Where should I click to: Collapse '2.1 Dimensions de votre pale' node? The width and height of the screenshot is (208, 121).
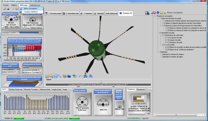[x=161, y=35]
